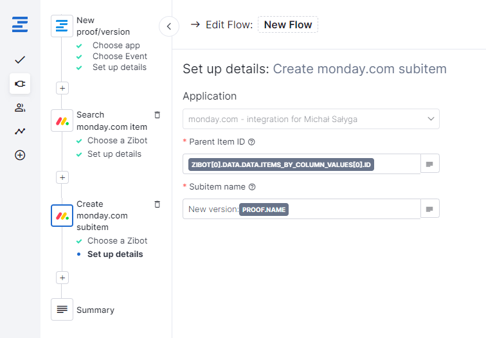Image resolution: width=486 pixels, height=338 pixels.
Task: Open the analytics line chart icon
Action: pos(20,131)
